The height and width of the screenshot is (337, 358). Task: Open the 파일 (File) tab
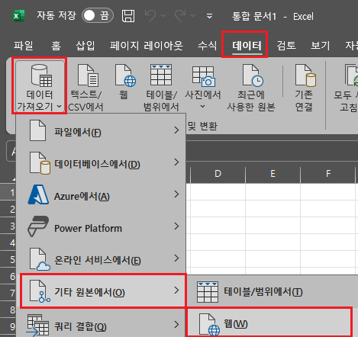[x=24, y=46]
